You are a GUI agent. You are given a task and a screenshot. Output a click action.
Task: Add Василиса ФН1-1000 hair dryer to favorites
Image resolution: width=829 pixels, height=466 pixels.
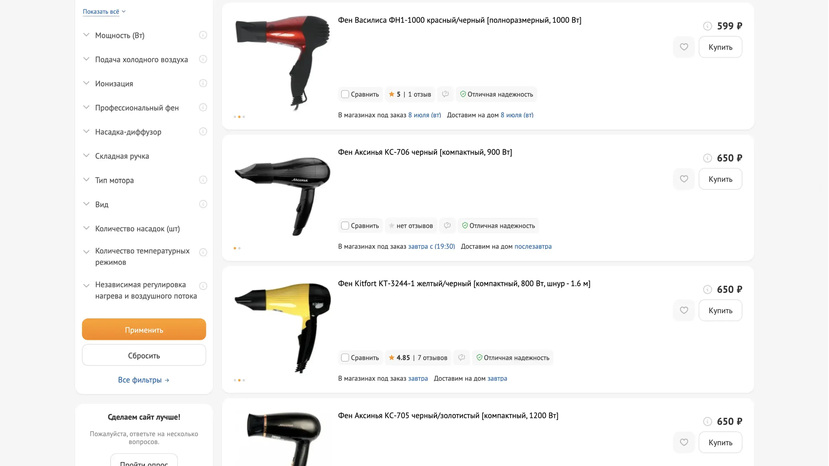tap(684, 47)
